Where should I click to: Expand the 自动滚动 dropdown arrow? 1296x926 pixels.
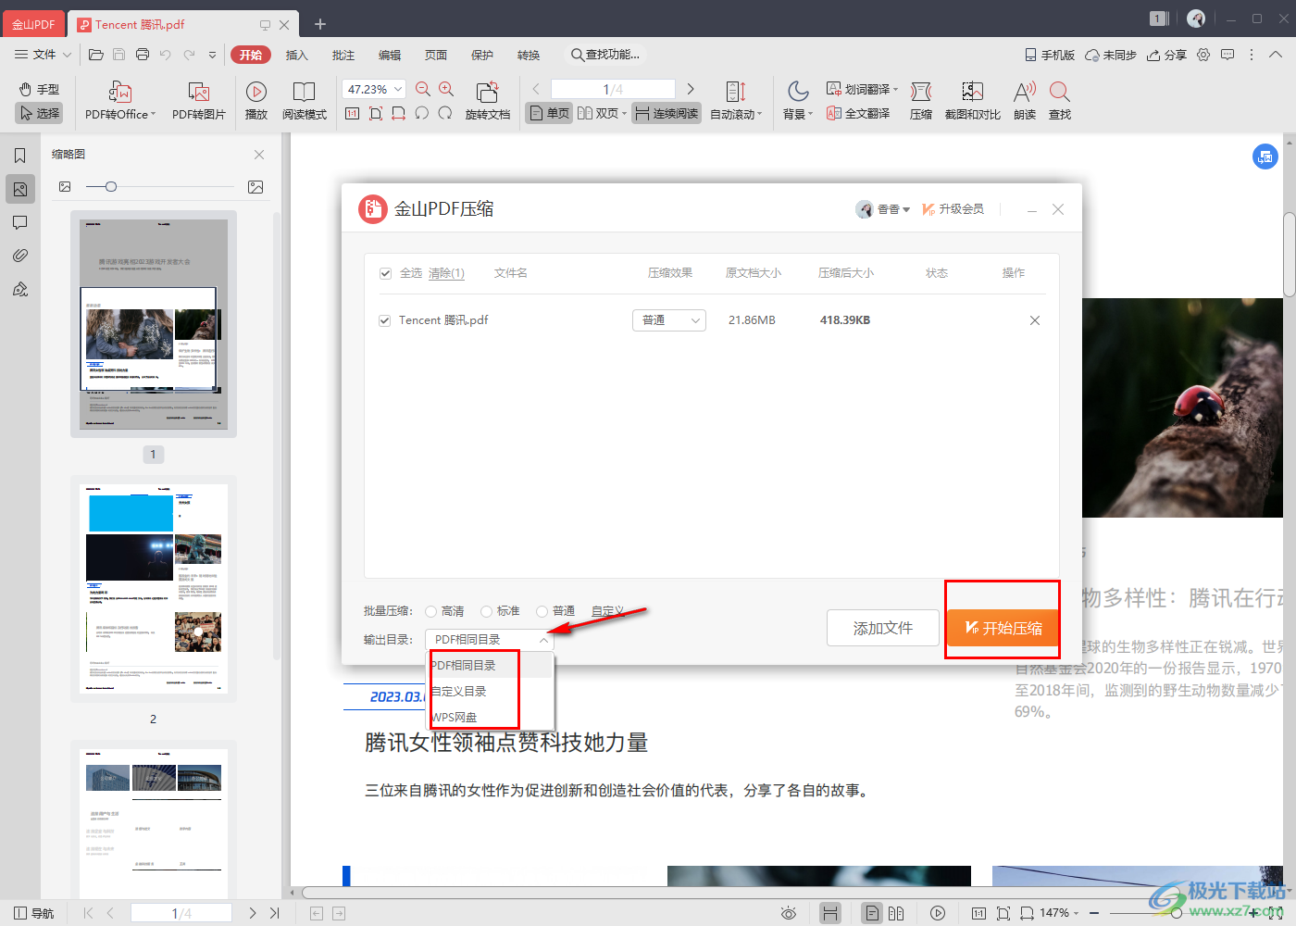pos(760,114)
